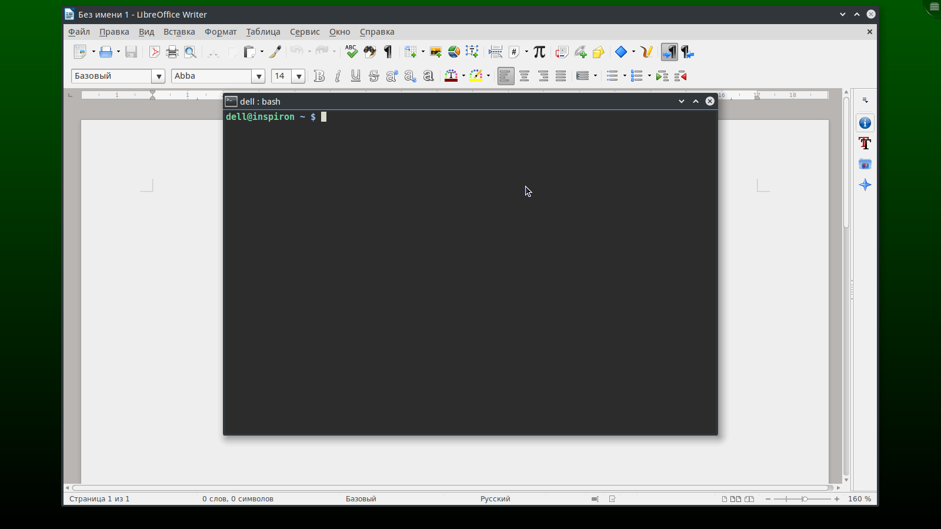Enable center paragraph alignment
This screenshot has width=941, height=529.
[524, 76]
